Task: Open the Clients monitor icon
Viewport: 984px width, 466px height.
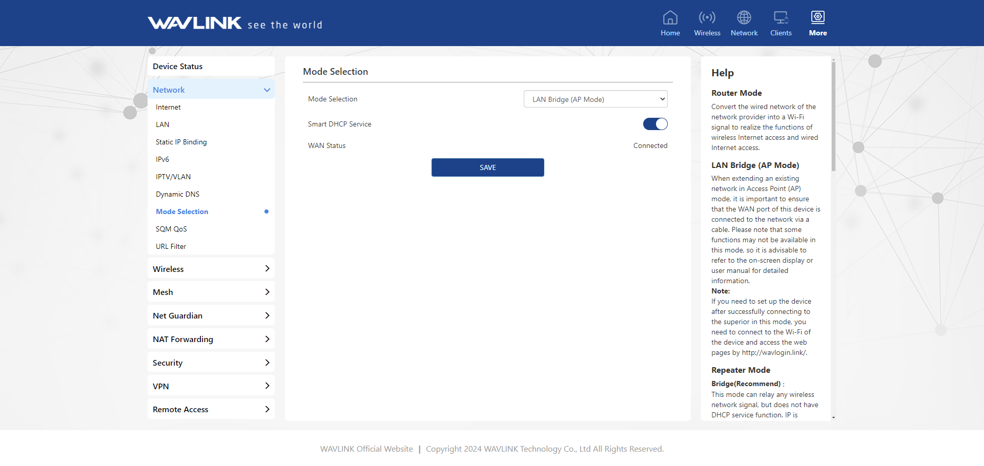Action: click(781, 18)
